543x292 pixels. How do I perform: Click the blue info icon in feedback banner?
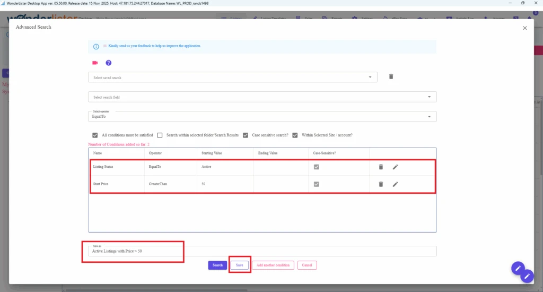pos(96,46)
